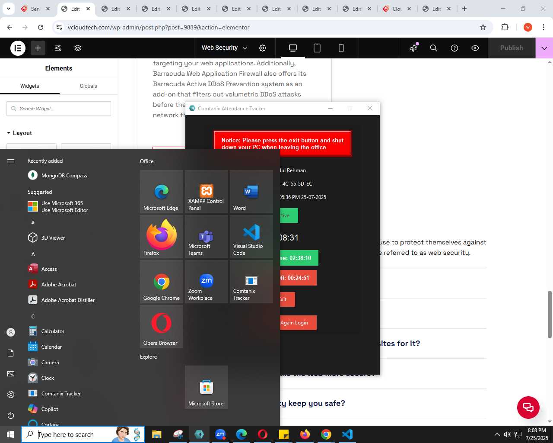
Task: Open Visual Studio Code tile
Action: (x=251, y=237)
